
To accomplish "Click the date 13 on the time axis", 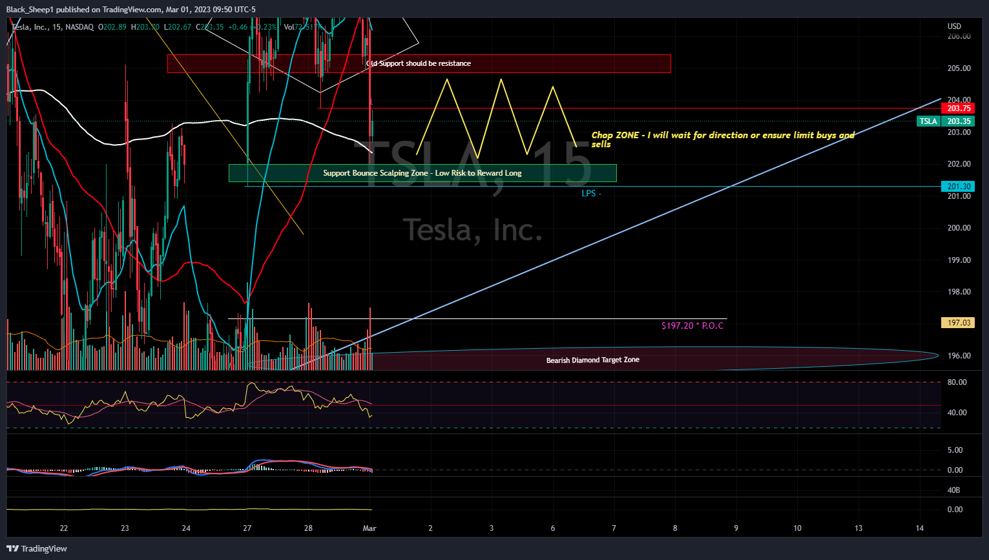I will (x=859, y=528).
